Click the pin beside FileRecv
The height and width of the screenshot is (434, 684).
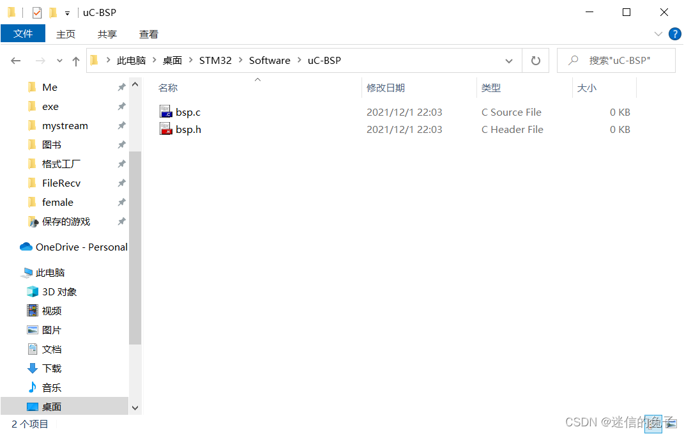pos(122,183)
